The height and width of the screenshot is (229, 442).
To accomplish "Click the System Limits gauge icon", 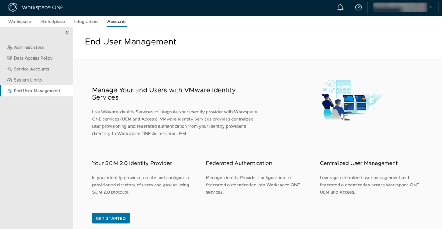I will click(9, 80).
